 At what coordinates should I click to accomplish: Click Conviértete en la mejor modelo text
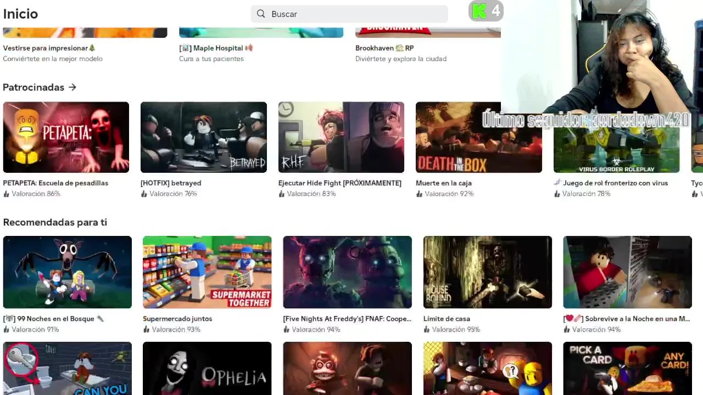[53, 59]
